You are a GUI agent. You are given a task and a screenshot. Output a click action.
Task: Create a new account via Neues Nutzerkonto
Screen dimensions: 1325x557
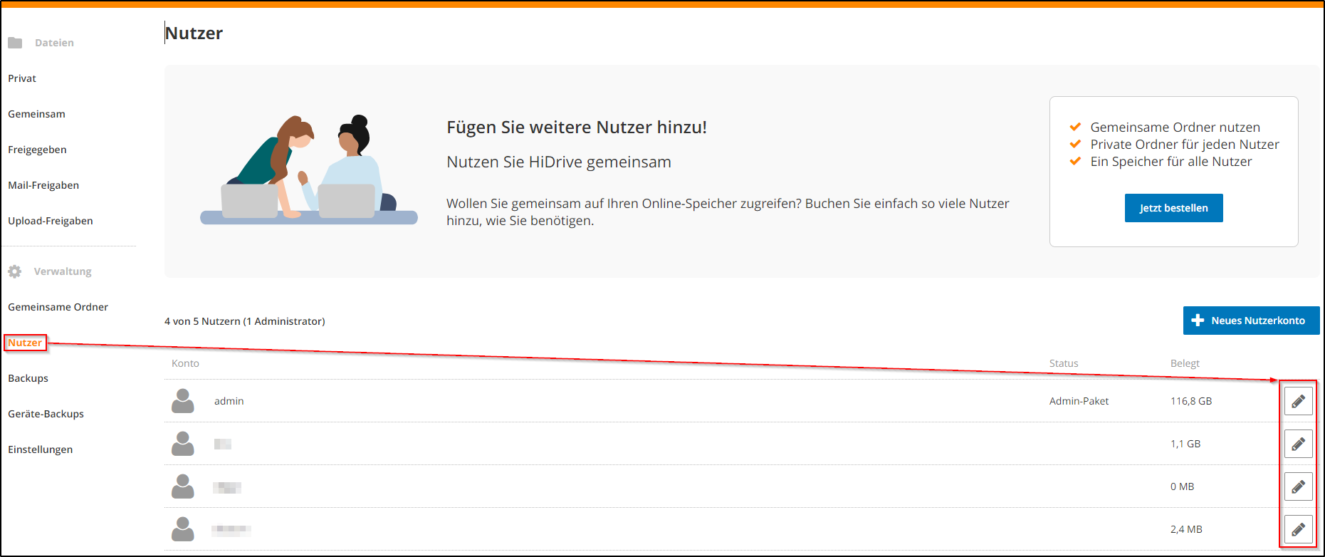tap(1251, 321)
